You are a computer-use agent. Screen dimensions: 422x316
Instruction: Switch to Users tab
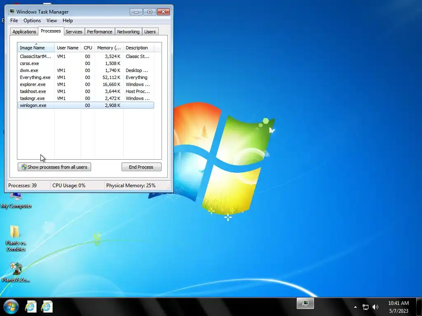click(x=150, y=32)
